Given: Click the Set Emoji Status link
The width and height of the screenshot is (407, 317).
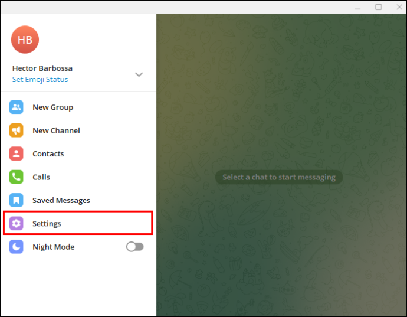Looking at the screenshot, I should pyautogui.click(x=40, y=79).
